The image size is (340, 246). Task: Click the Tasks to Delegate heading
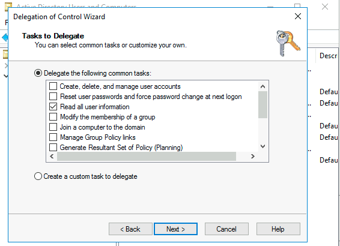(x=53, y=36)
